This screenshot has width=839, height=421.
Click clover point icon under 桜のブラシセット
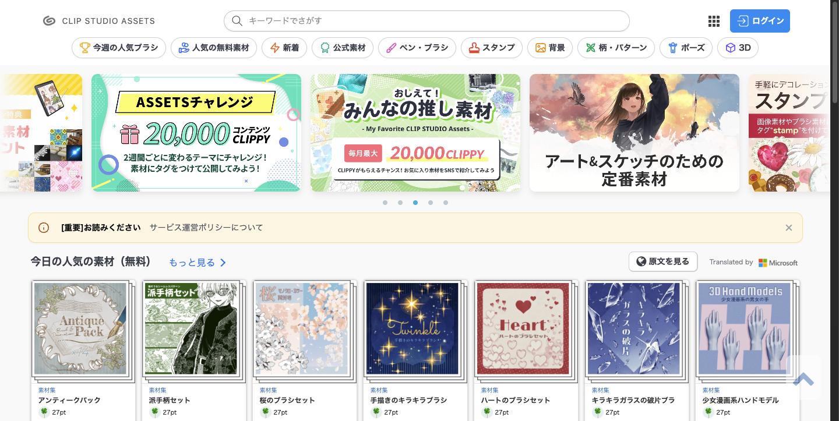(x=265, y=412)
